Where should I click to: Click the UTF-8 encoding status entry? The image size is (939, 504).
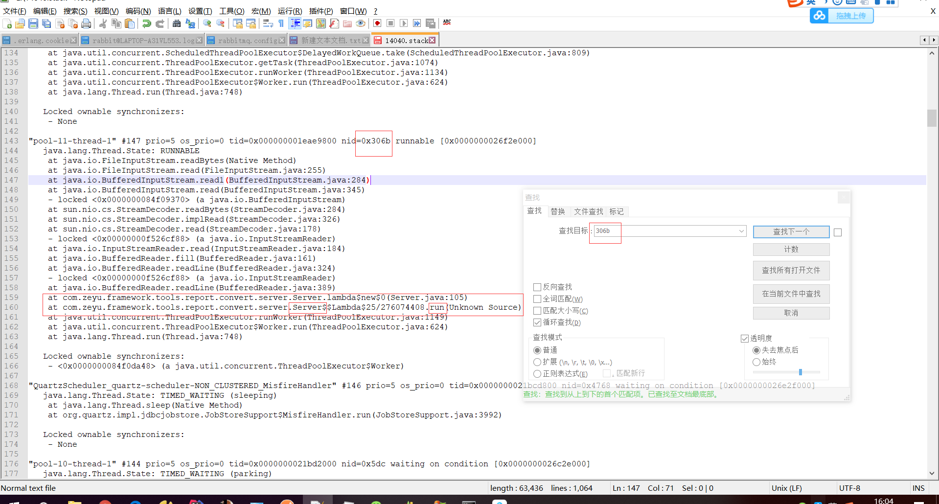pos(849,488)
